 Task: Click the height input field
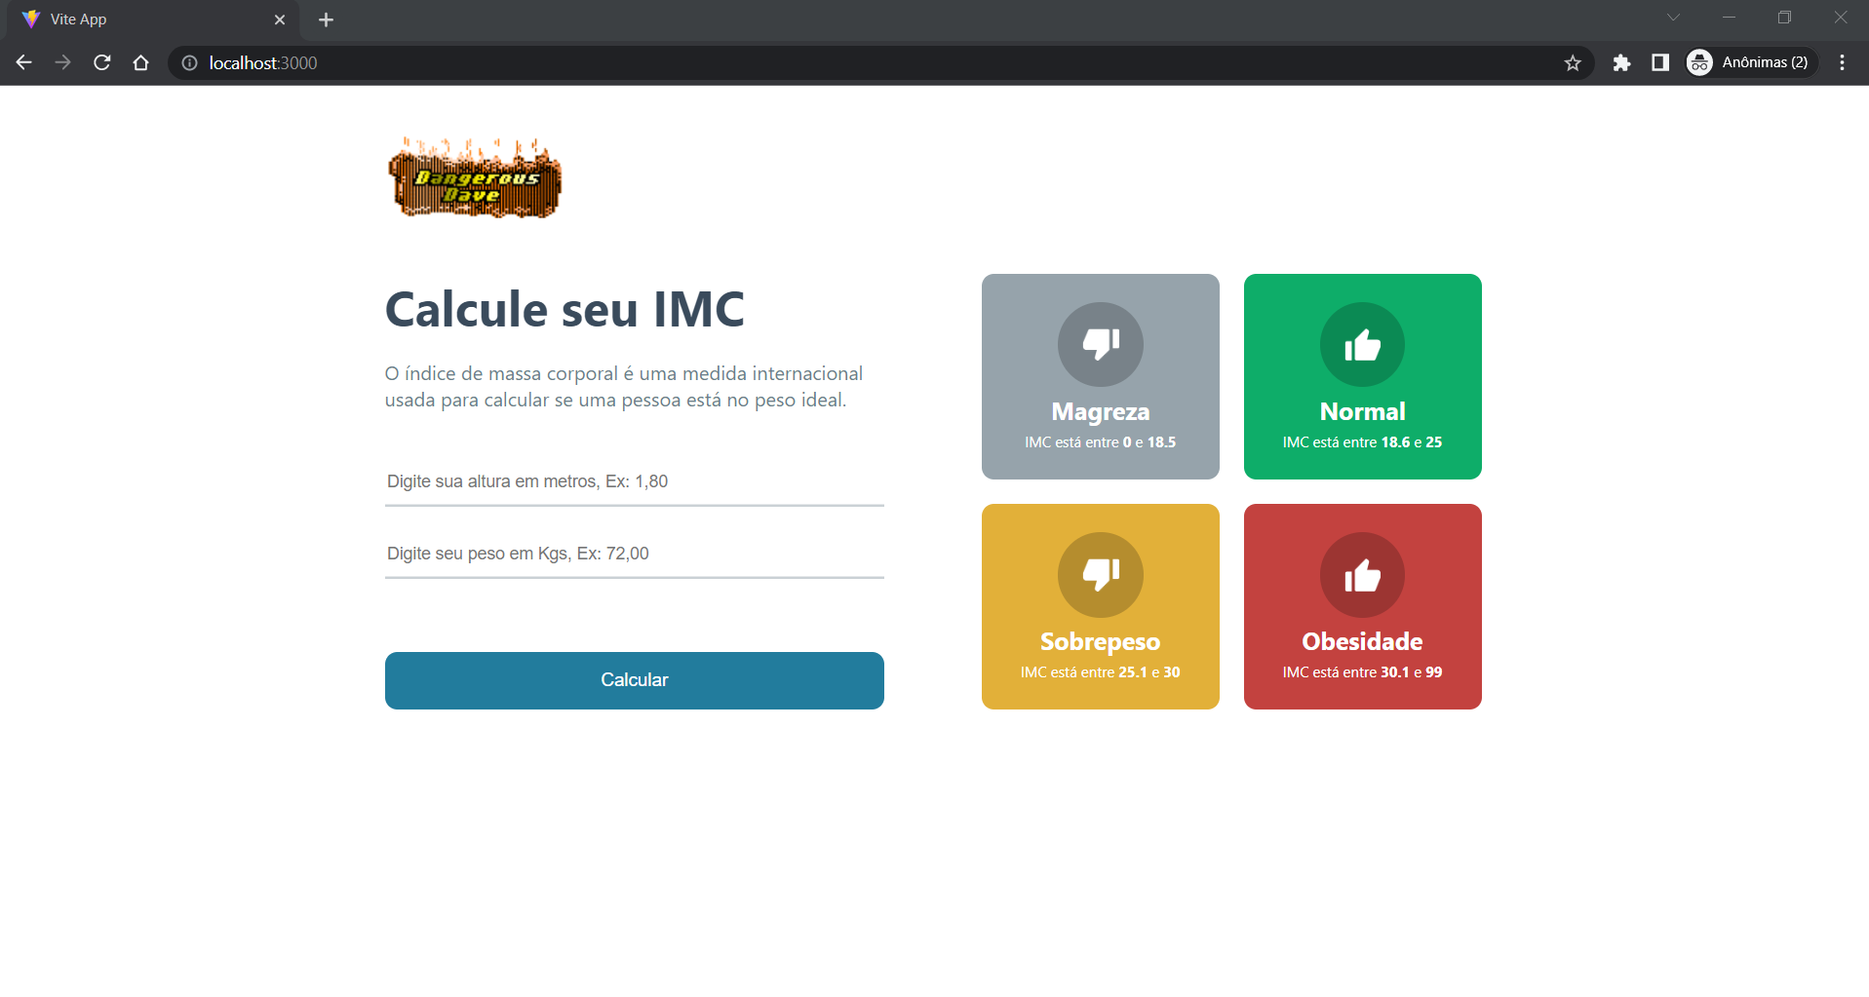point(634,481)
